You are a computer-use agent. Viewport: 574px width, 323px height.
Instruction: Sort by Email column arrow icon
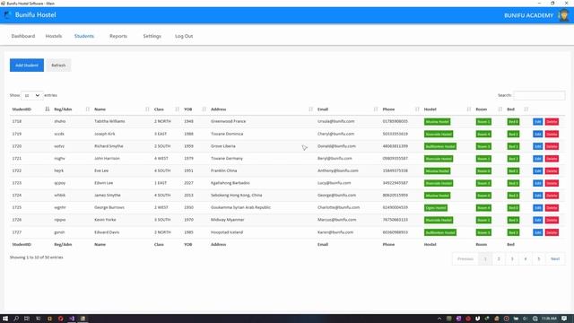point(376,109)
